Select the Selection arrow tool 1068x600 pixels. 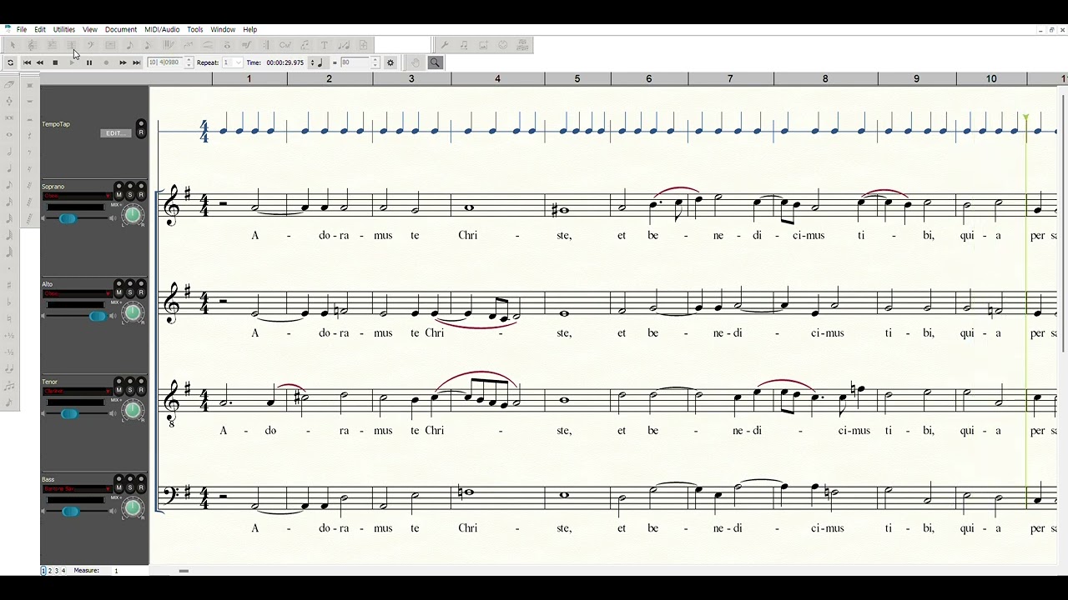pyautogui.click(x=13, y=45)
